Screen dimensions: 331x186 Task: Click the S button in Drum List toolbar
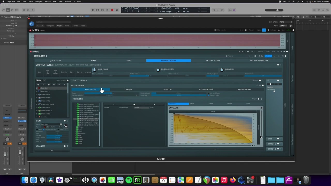(64, 84)
